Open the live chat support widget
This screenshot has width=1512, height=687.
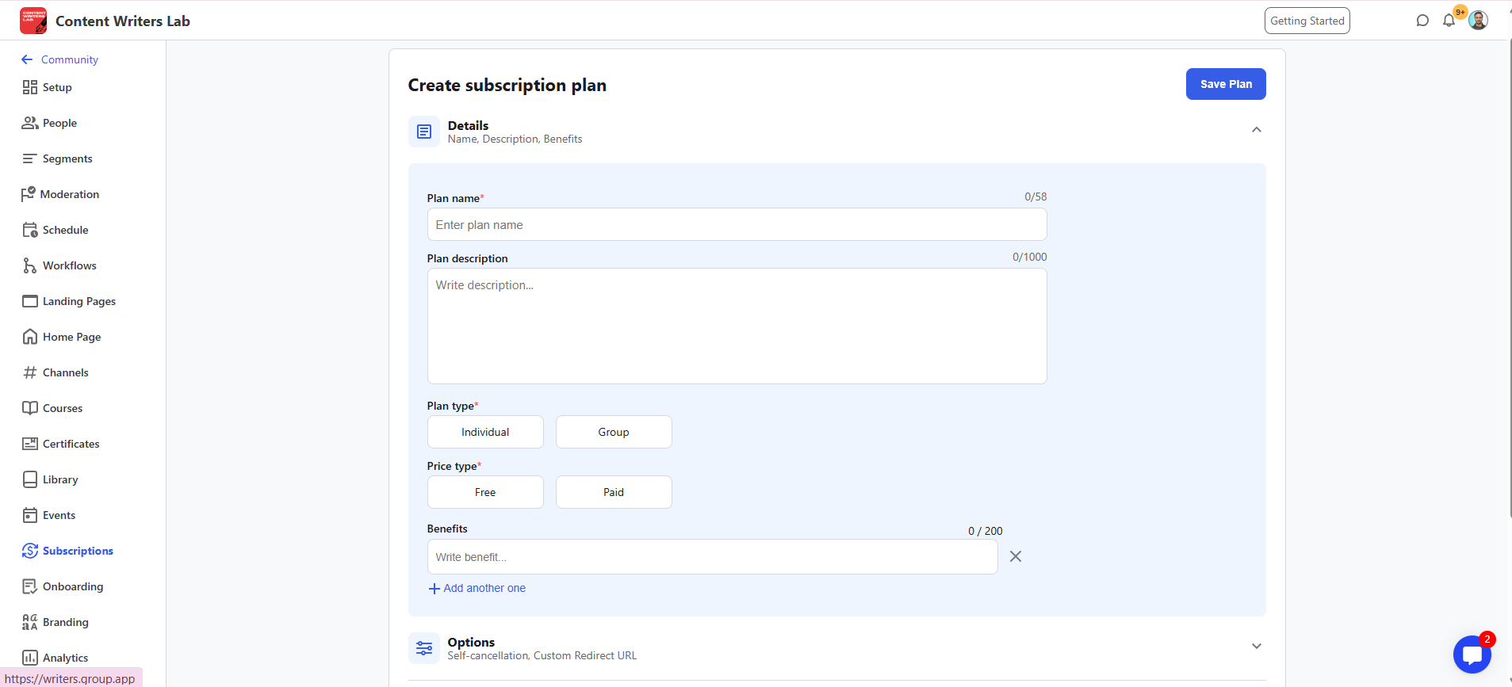(x=1472, y=655)
